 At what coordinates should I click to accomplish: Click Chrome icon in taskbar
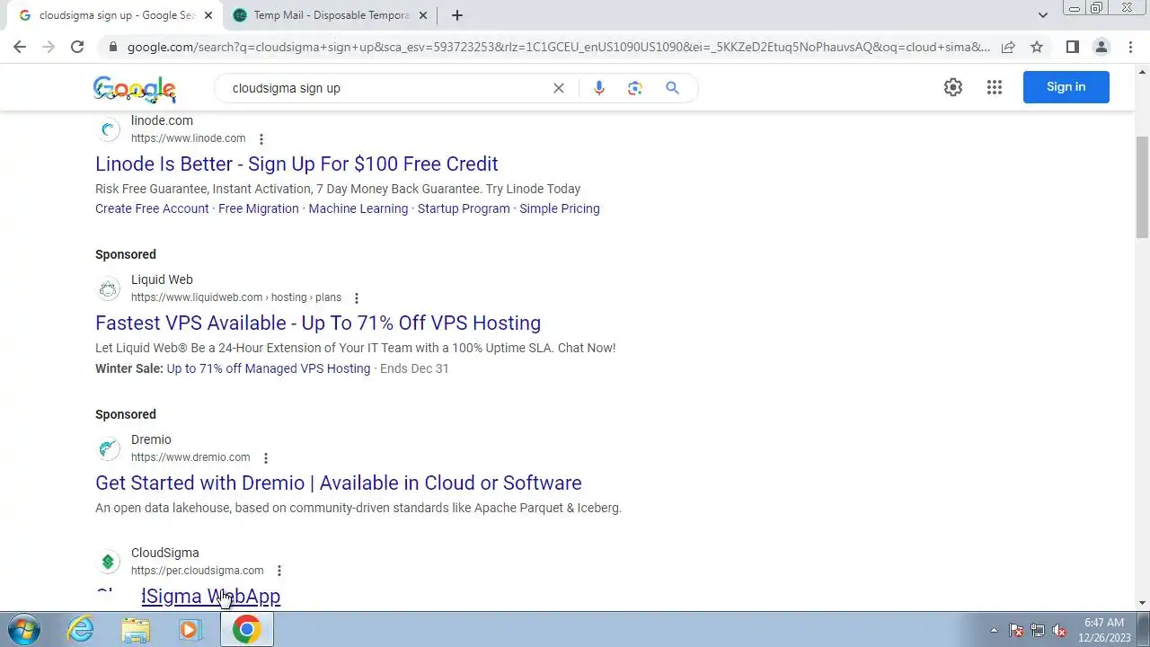point(246,630)
